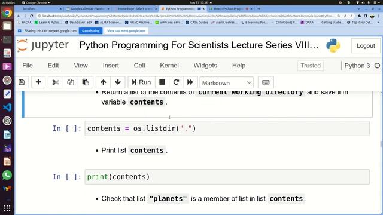Viewport: 383px width, 215px height.
Task: Open the View menu
Action: [x=81, y=66]
